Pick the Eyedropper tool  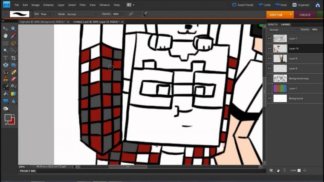click(x=13, y=36)
